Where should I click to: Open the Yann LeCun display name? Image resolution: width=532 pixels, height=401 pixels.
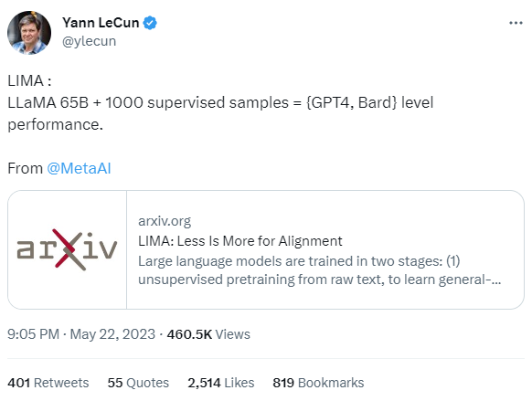click(101, 23)
